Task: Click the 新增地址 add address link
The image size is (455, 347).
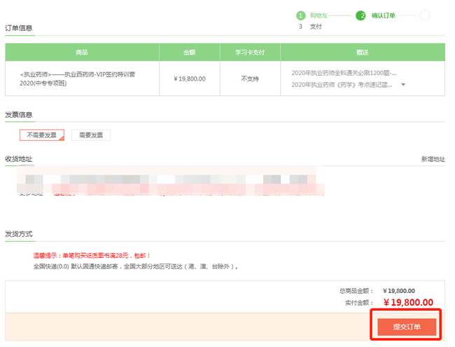Action: point(433,159)
